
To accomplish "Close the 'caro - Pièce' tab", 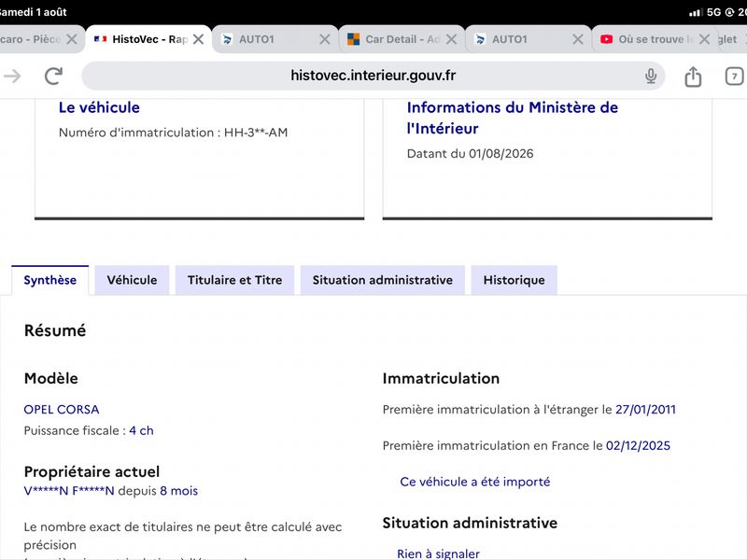I will tap(72, 39).
